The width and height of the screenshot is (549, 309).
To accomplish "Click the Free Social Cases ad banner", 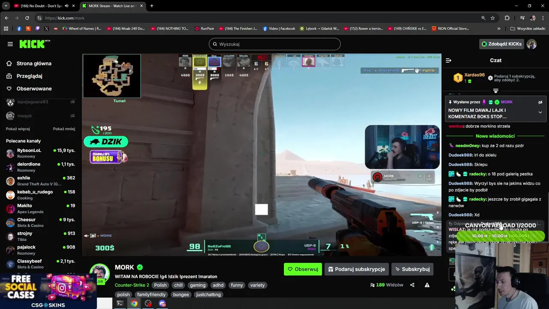I will click(48, 291).
